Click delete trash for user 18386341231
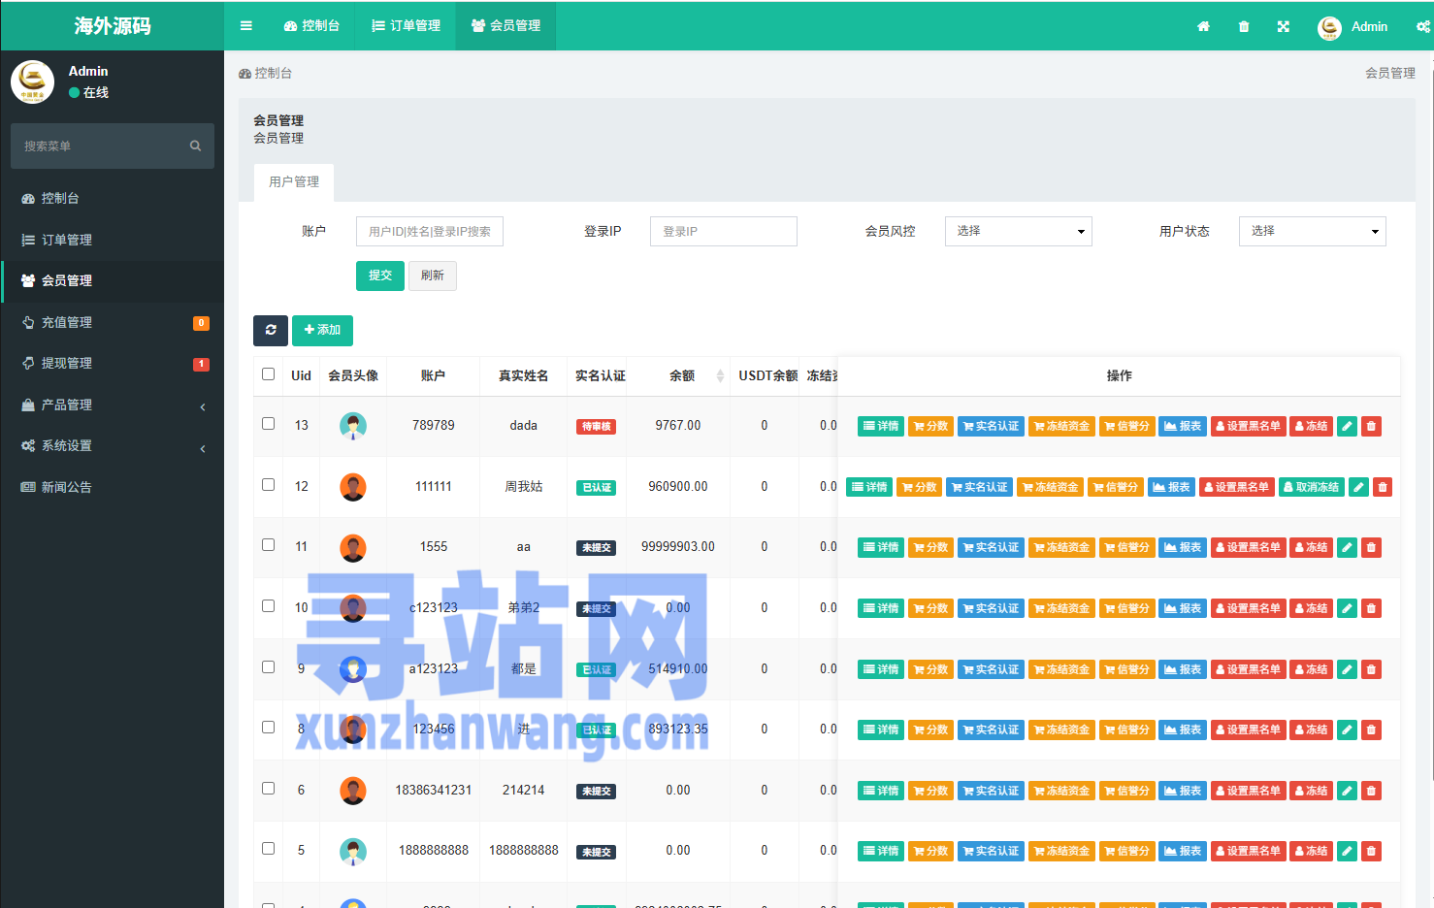1434x908 pixels. (x=1371, y=791)
